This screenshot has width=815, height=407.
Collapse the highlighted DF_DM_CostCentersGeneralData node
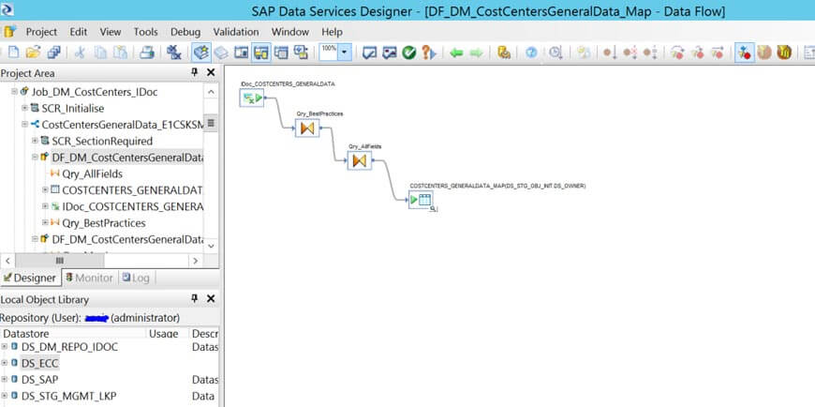35,157
